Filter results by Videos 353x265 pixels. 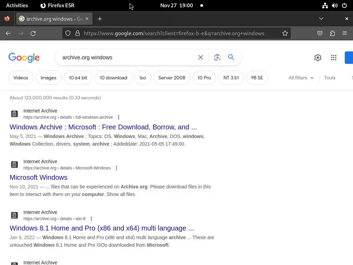point(21,78)
